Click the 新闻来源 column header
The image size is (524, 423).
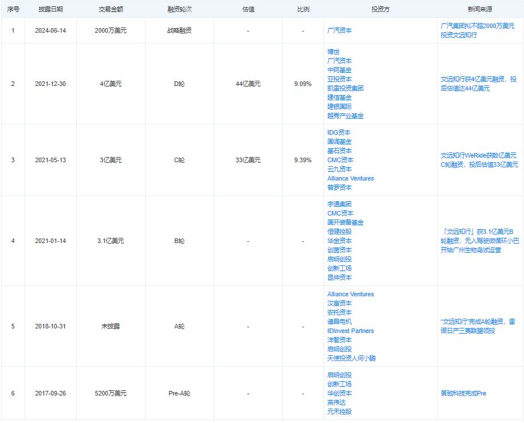click(480, 9)
